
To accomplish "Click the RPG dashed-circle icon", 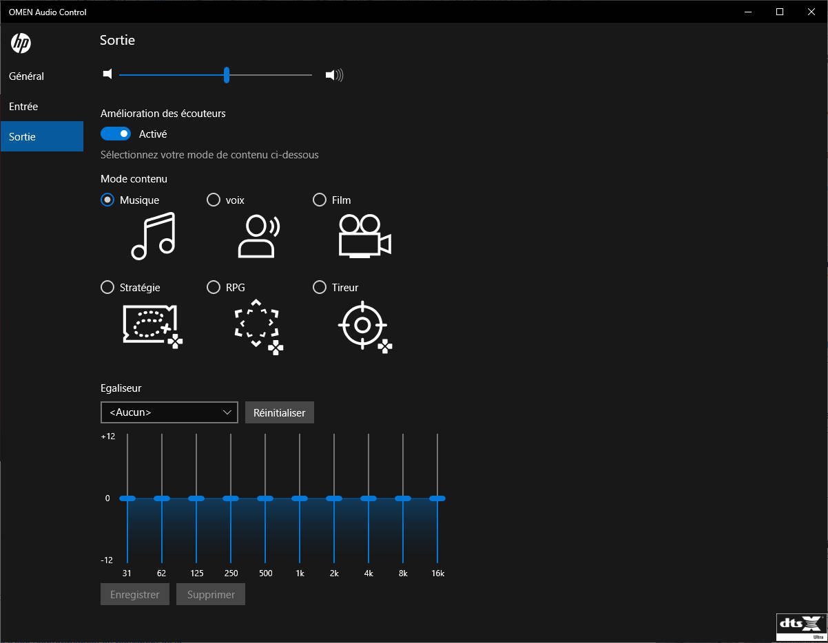I will 258,326.
